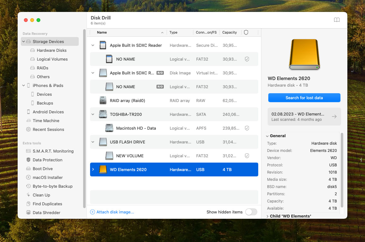Sort by the Name column header
Image resolution: width=365 pixels, height=242 pixels.
click(x=102, y=32)
